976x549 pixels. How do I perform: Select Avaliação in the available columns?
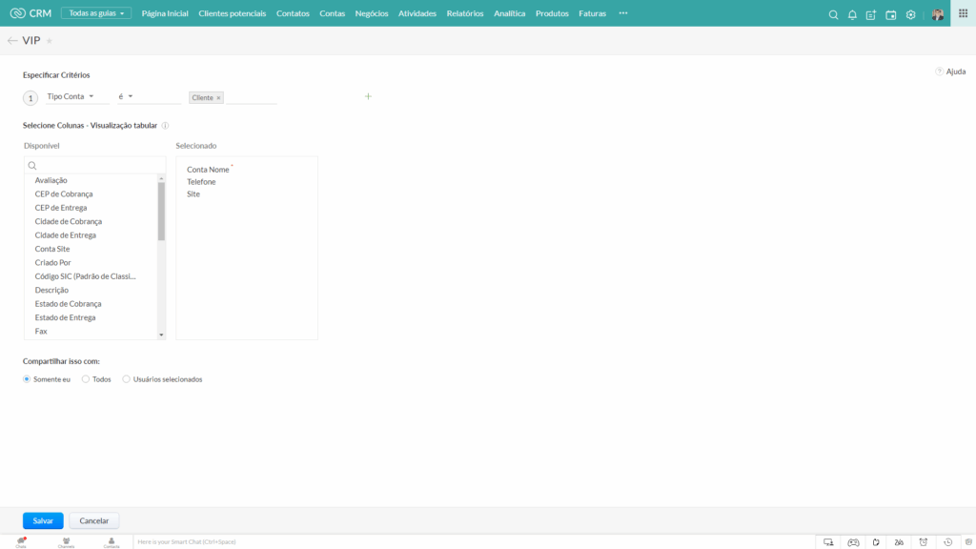click(x=51, y=180)
